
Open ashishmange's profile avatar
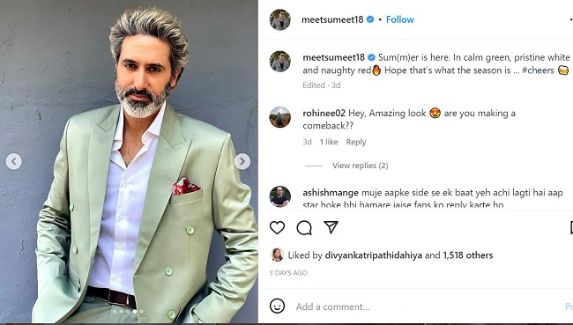point(280,196)
